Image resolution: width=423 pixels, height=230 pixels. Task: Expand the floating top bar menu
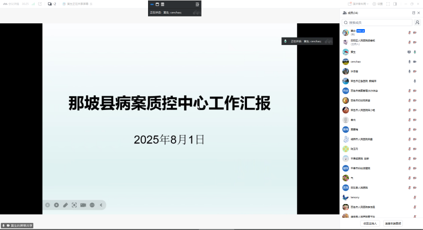(197, 5)
